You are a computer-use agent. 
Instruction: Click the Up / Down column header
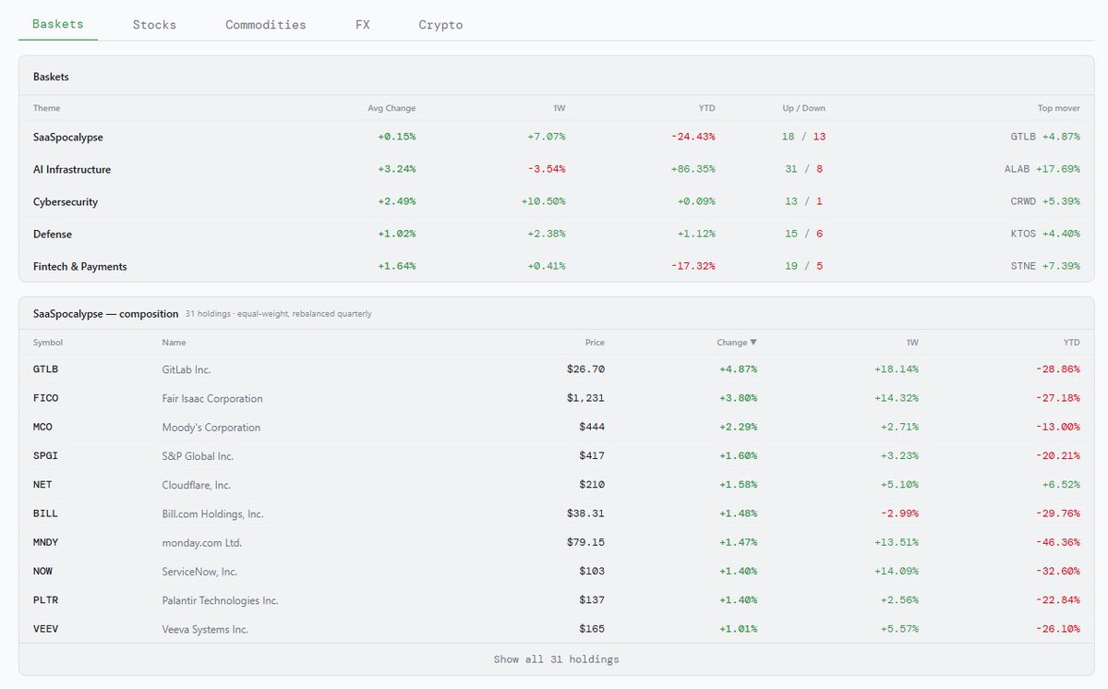[803, 108]
